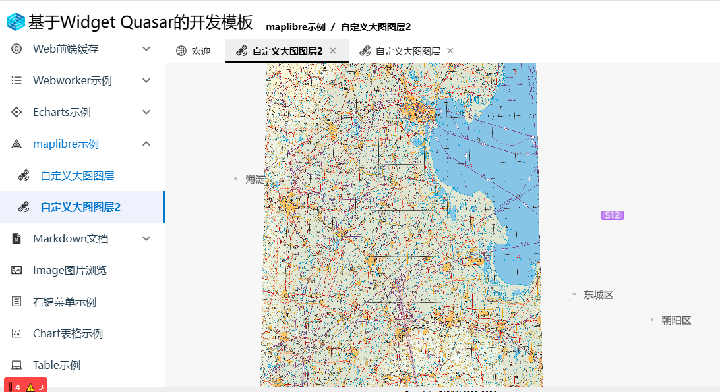Click the list icon beside Webworker示例
Image resolution: width=720 pixels, height=392 pixels.
[16, 80]
